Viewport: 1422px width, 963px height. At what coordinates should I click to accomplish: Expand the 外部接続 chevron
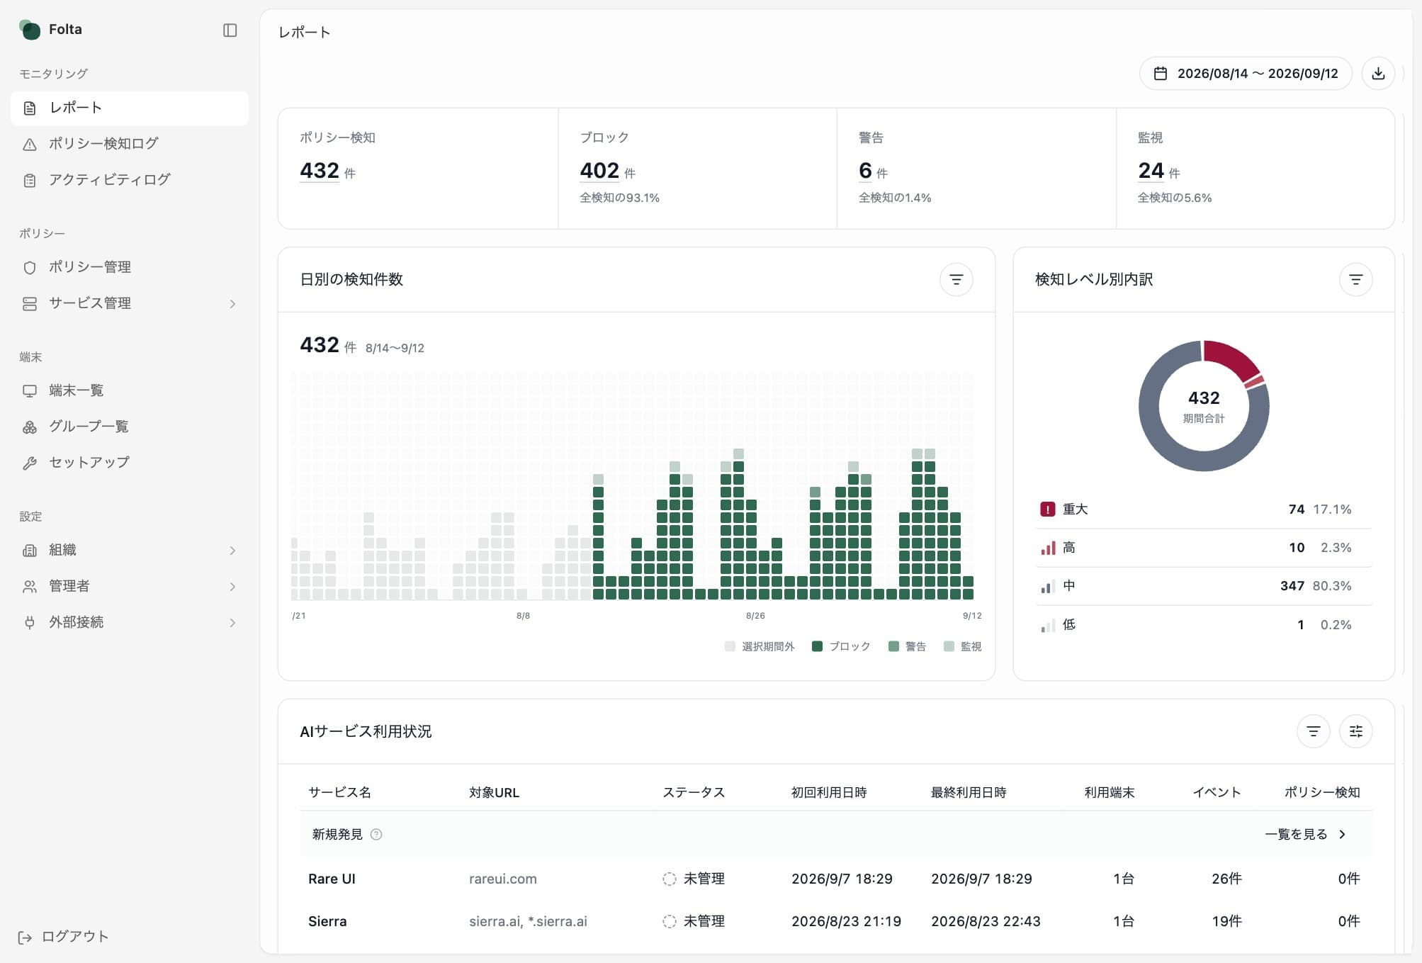232,623
